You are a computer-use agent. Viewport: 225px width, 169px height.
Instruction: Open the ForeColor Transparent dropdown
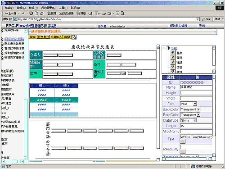[198, 115]
